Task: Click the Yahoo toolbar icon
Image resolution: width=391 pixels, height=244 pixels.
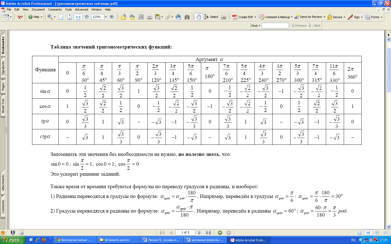Action: click(20, 17)
